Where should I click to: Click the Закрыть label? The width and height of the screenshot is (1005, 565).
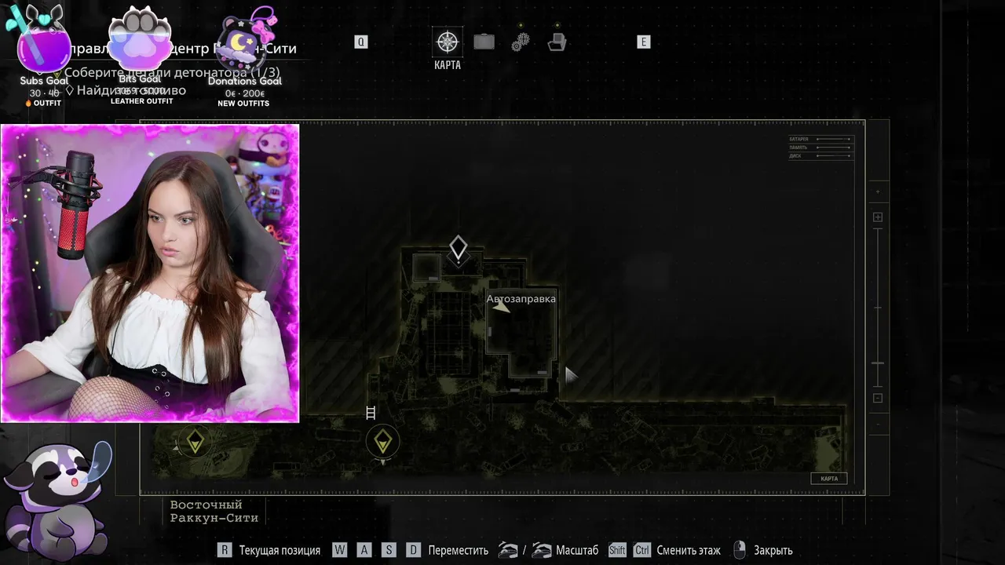(773, 551)
